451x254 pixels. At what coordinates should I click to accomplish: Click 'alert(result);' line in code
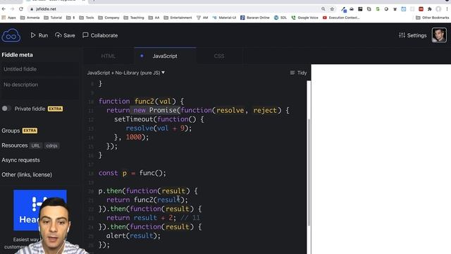click(x=133, y=236)
